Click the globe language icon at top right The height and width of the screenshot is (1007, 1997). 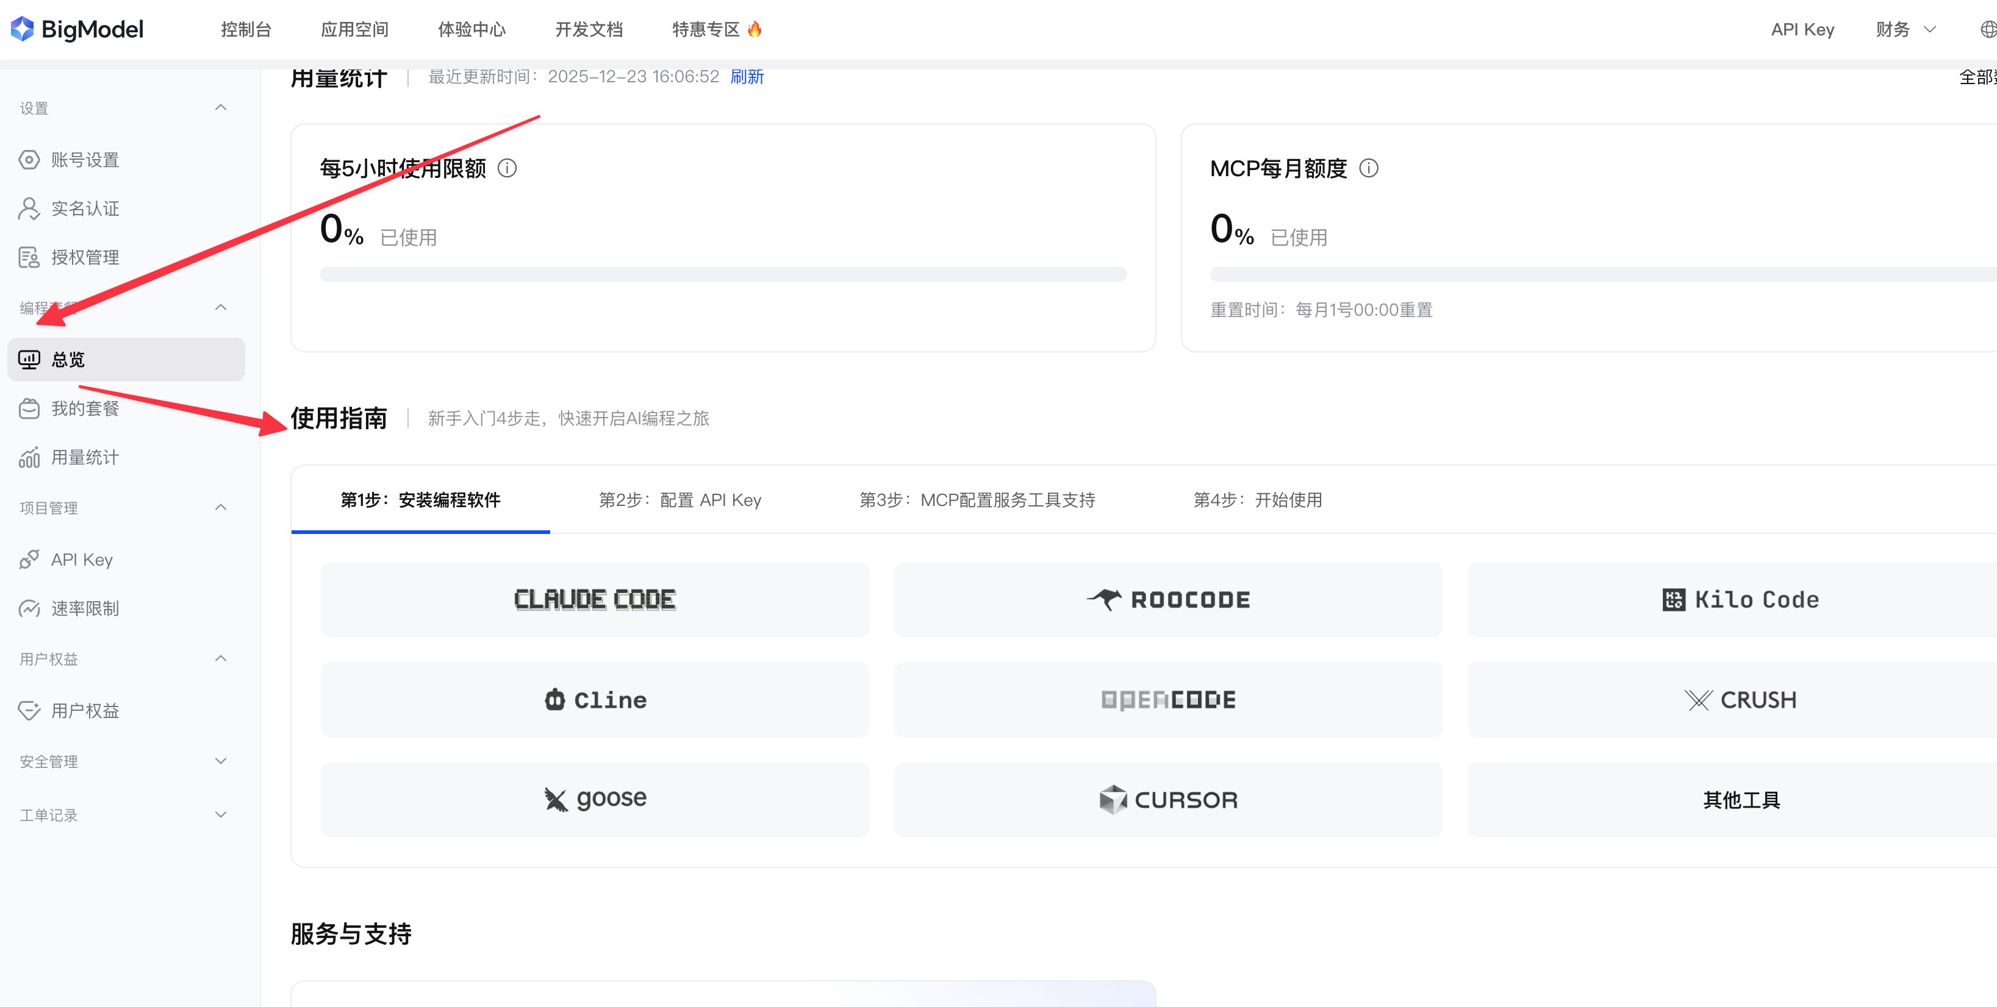[x=1988, y=29]
